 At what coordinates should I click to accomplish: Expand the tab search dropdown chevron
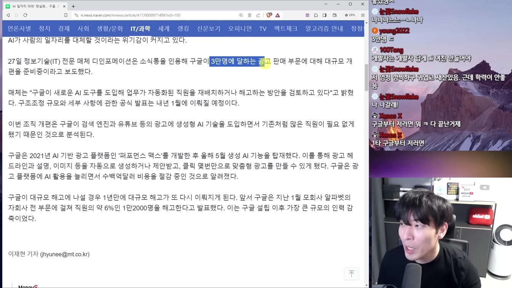(x=326, y=4)
